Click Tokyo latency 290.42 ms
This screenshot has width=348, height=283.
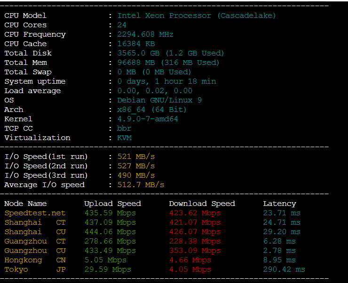pyautogui.click(x=285, y=269)
